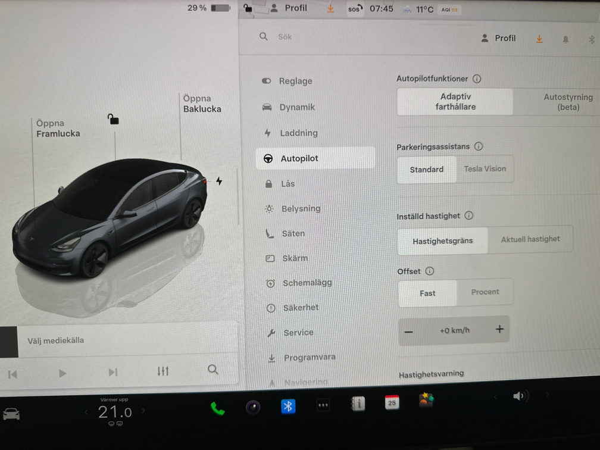Show info for Autopilotfunktioner
600x450 pixels.
coord(477,79)
